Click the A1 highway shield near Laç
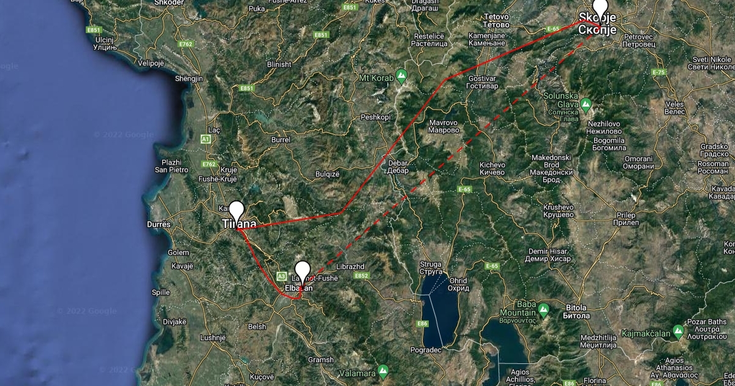The height and width of the screenshot is (386, 735). coord(206,140)
